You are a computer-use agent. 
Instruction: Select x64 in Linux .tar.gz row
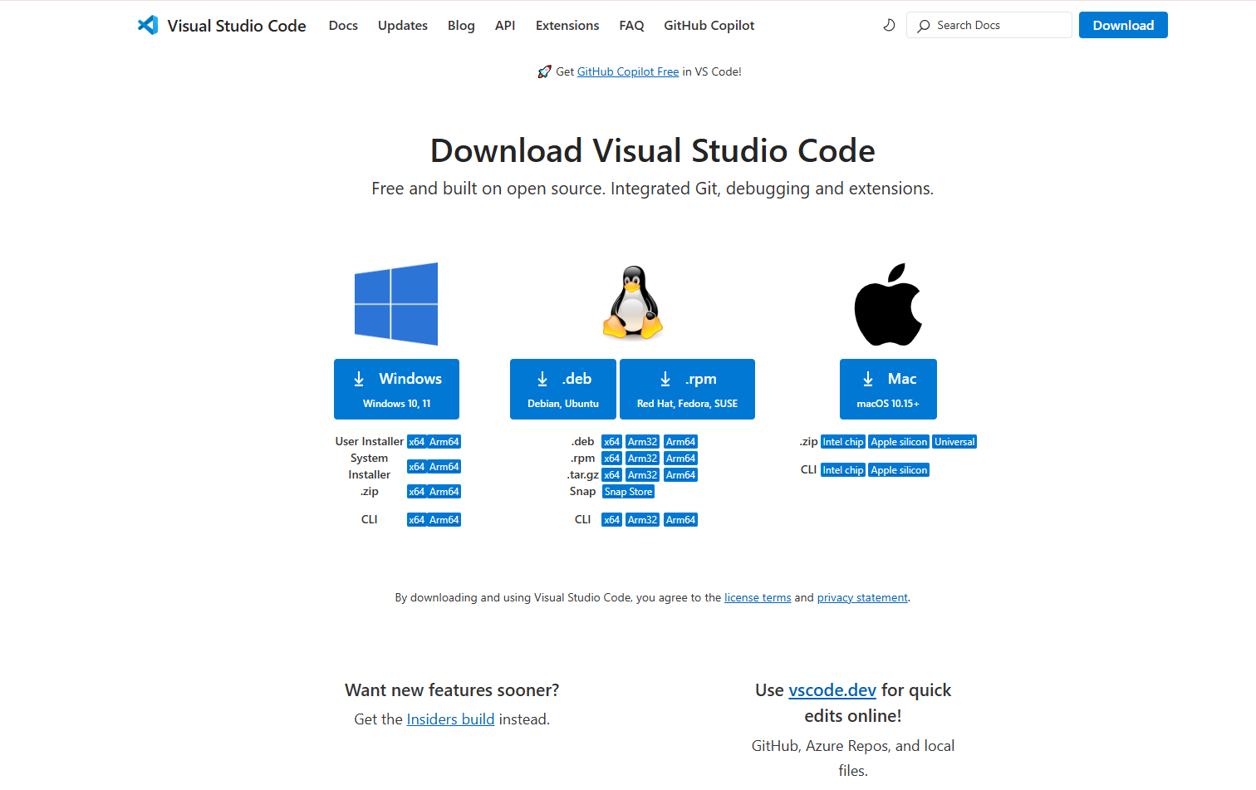tap(611, 475)
